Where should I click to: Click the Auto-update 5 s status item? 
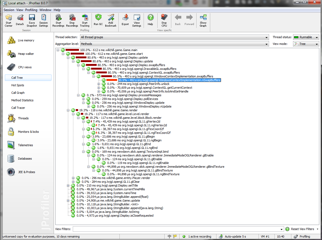233,237
